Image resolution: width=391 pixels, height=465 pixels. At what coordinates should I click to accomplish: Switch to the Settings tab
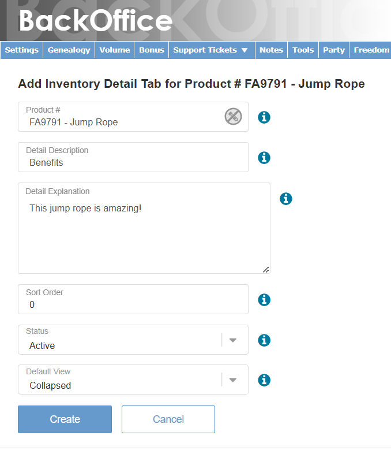pos(21,50)
